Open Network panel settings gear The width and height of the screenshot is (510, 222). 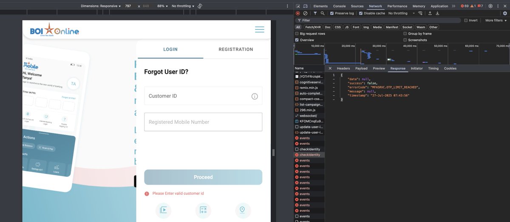(505, 13)
